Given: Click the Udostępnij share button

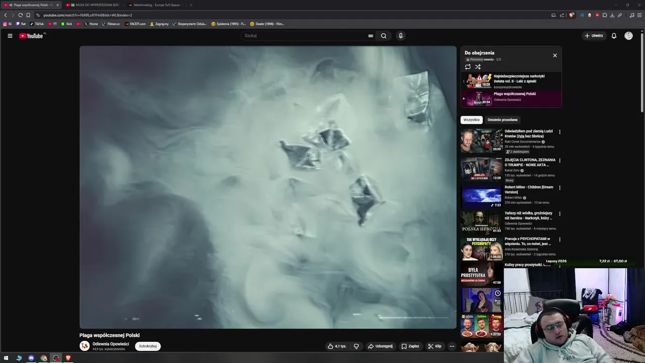Looking at the screenshot, I should point(380,346).
